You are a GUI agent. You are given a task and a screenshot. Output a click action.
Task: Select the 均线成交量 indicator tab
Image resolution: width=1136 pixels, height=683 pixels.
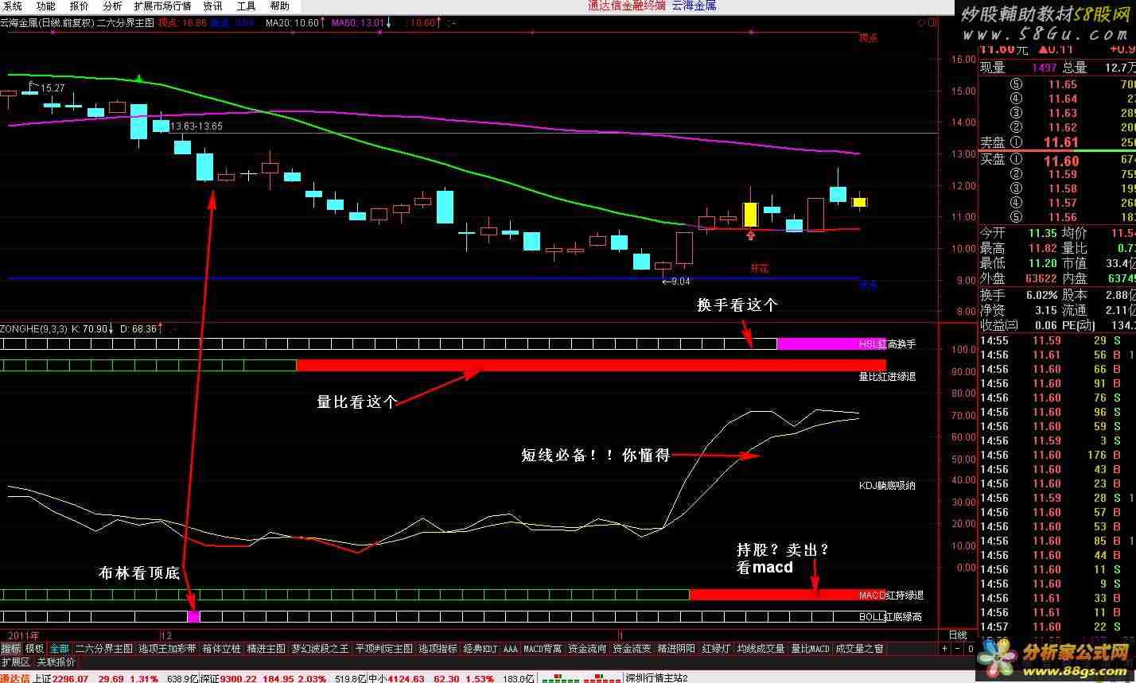point(761,649)
